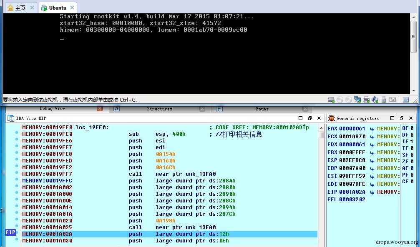
Task: Toggle the ZF flag value
Action: click(412, 161)
